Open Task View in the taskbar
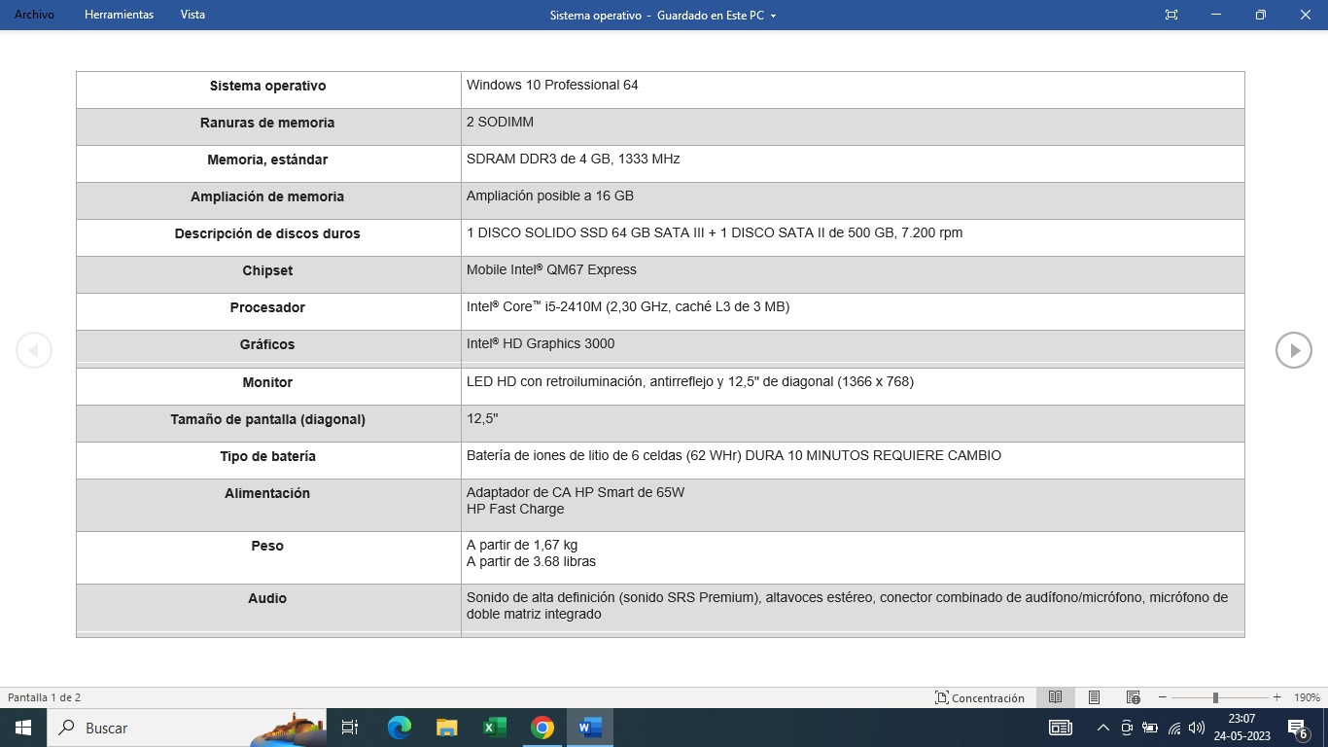This screenshot has height=747, width=1328. (x=350, y=728)
